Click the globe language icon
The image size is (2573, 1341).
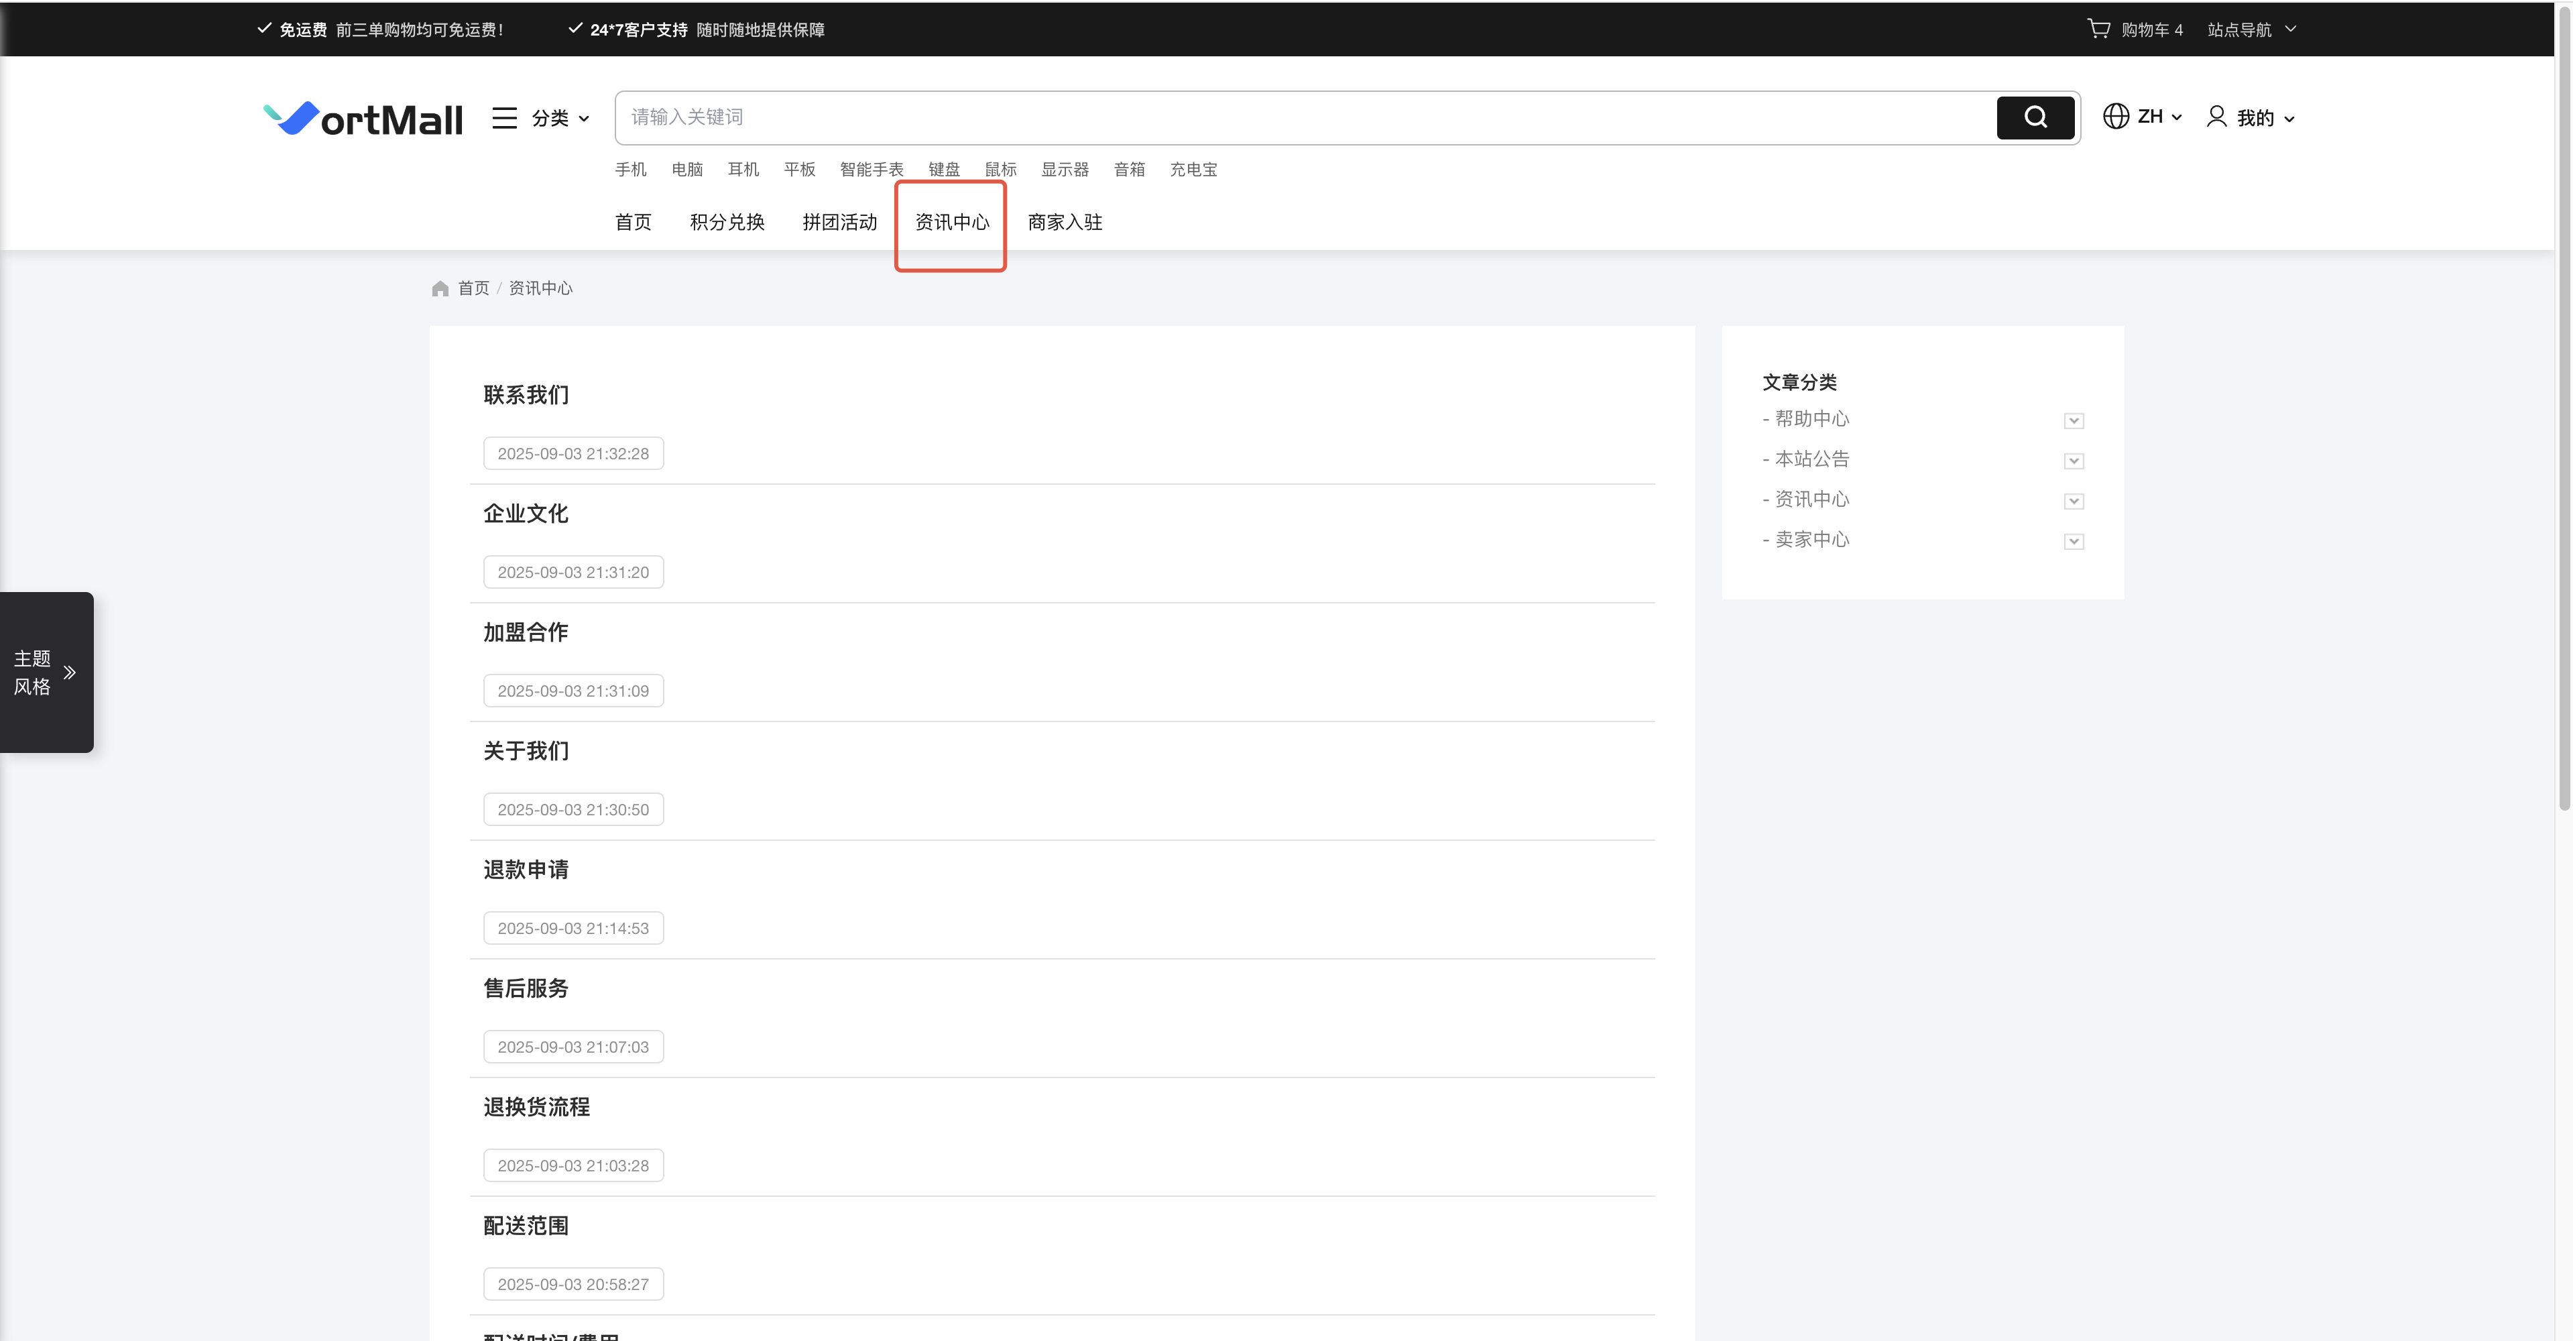coord(2114,117)
